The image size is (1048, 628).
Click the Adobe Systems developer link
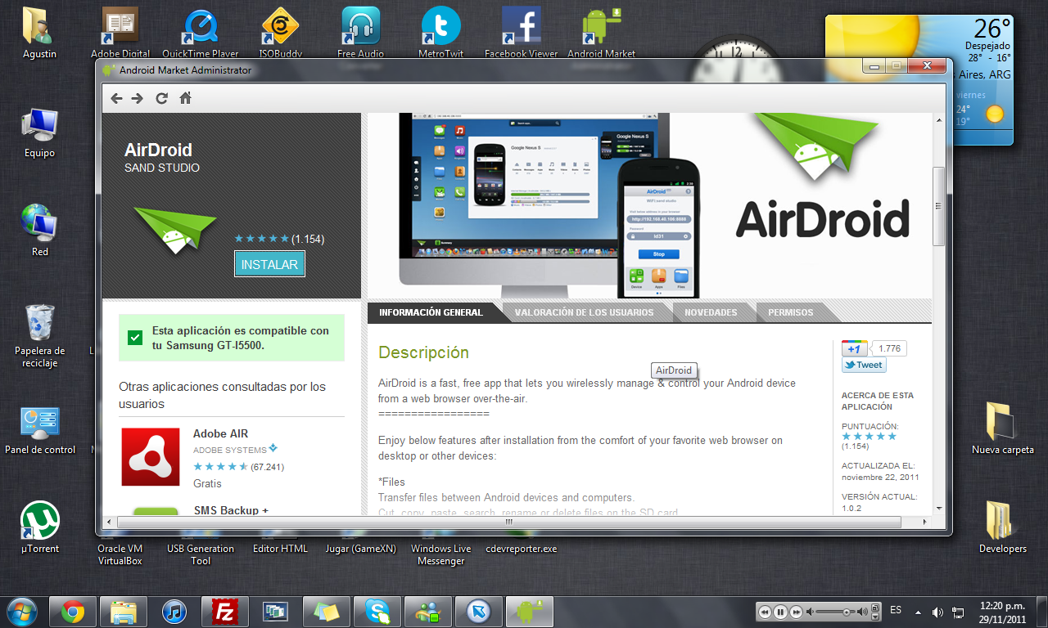tap(230, 450)
